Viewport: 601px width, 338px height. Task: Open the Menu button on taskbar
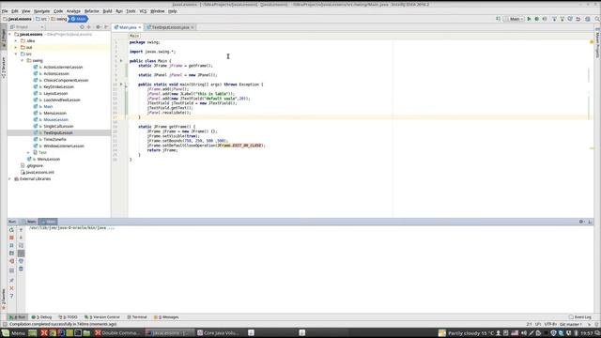14,333
